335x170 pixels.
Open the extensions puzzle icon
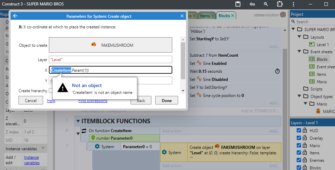(280, 4)
